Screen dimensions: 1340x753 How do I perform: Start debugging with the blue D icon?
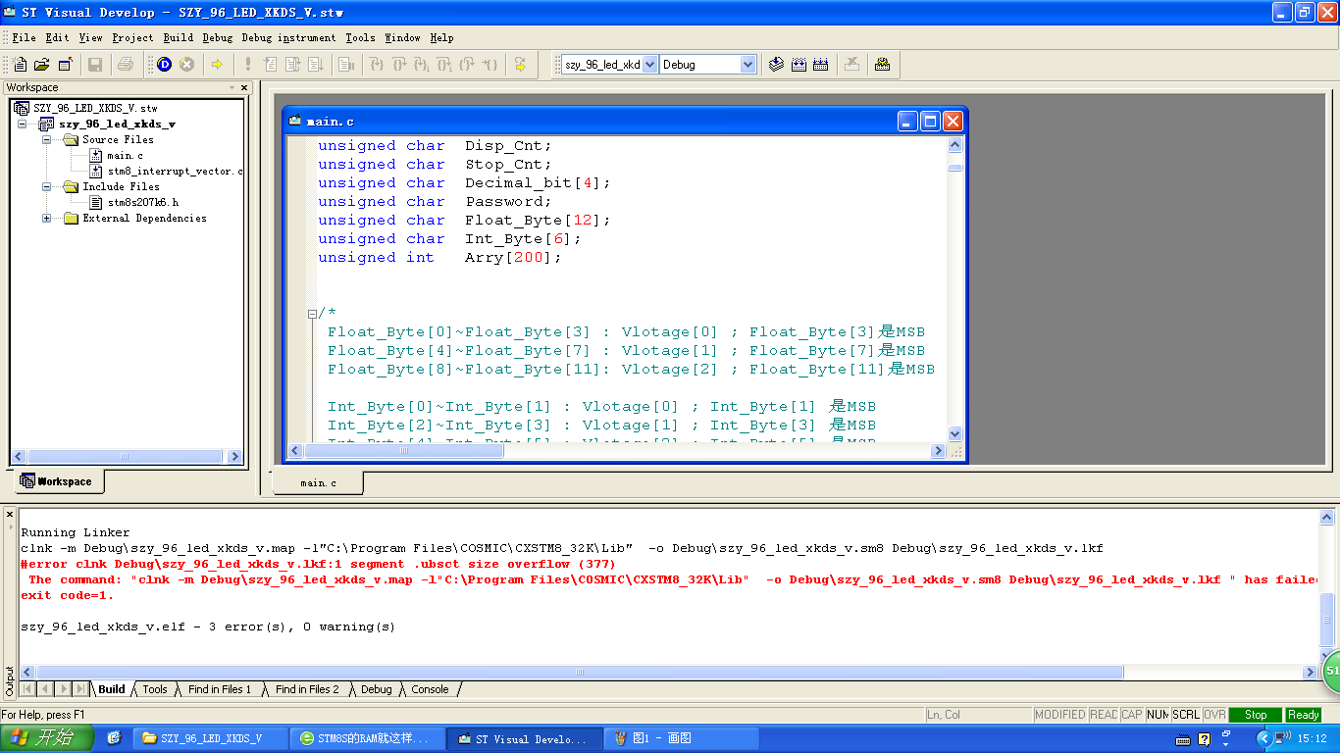pyautogui.click(x=164, y=65)
